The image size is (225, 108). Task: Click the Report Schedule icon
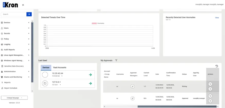point(2,88)
